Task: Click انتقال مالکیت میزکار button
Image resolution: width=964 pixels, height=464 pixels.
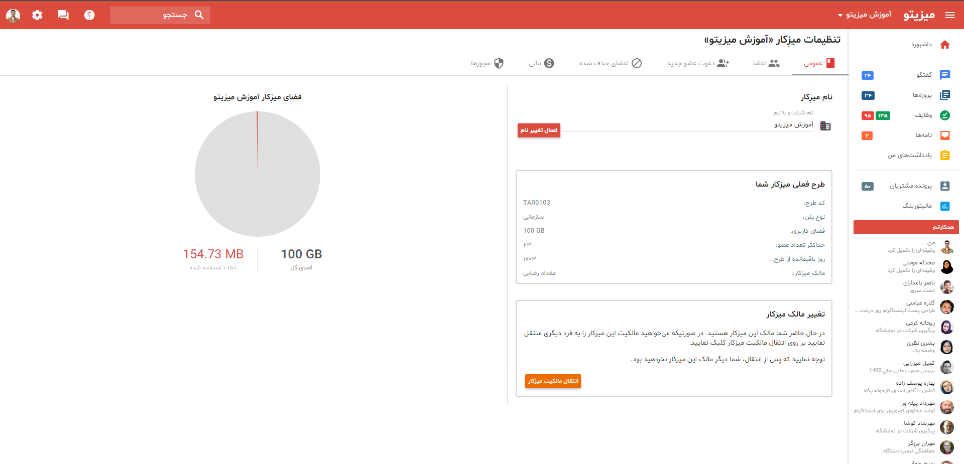Action: coord(553,381)
